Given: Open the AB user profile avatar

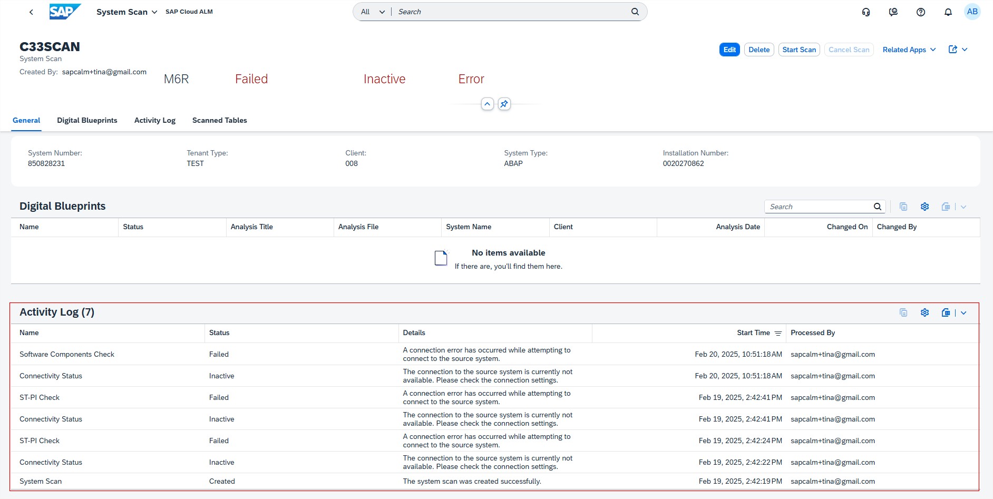Looking at the screenshot, I should pyautogui.click(x=972, y=12).
